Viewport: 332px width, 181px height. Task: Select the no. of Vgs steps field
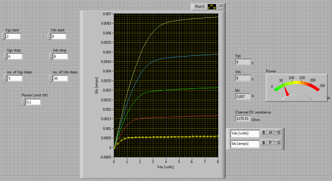click(15, 78)
